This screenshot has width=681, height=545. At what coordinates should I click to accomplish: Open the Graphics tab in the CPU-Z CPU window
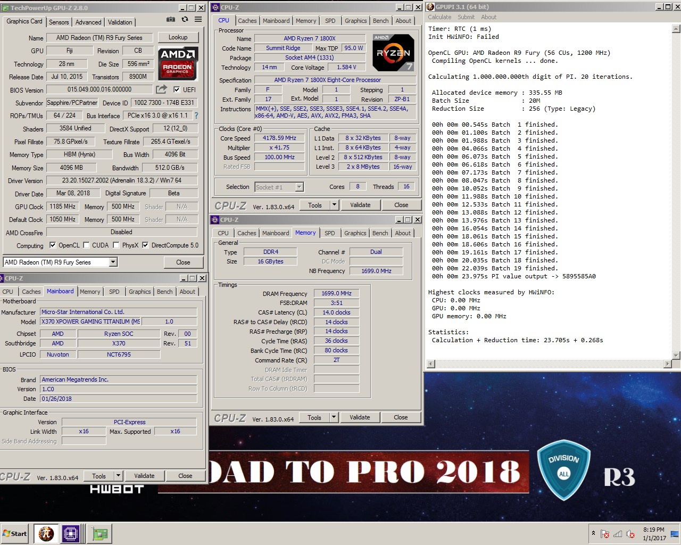(356, 21)
